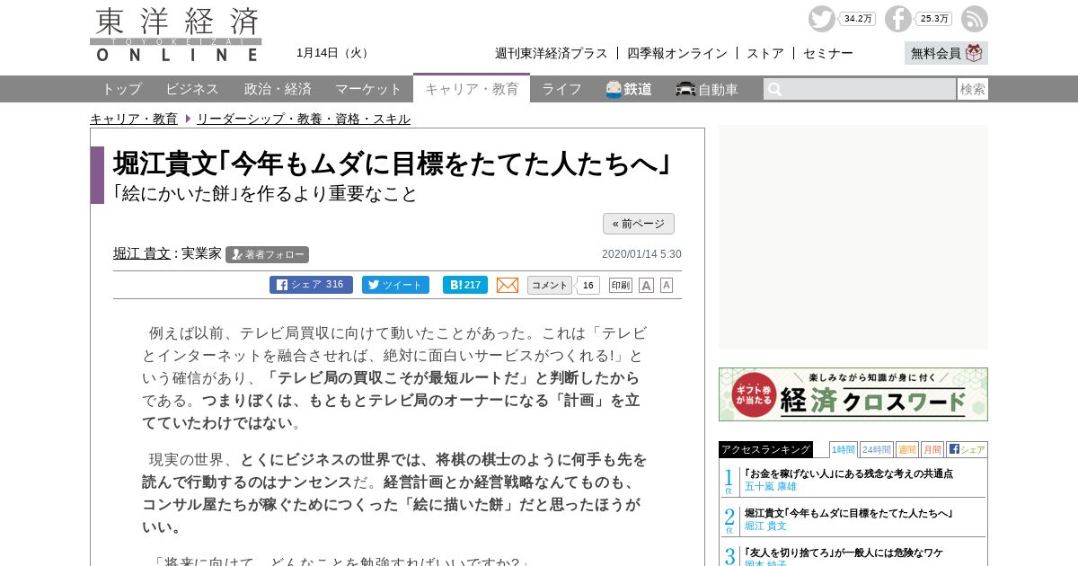This screenshot has height=566, width=1078.
Task: Click the 東洋経済 ONLINE logo
Action: tap(176, 34)
